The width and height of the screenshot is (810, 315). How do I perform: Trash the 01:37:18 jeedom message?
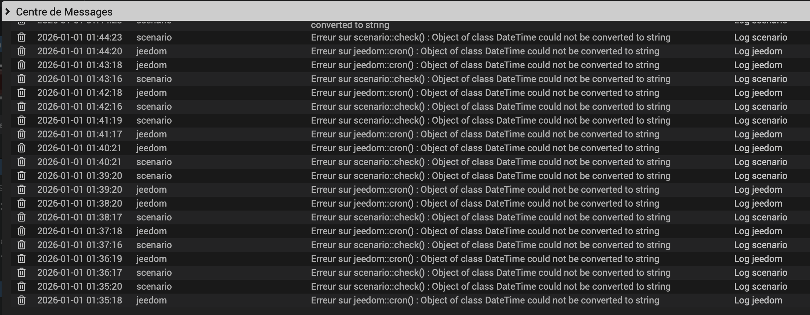point(21,231)
